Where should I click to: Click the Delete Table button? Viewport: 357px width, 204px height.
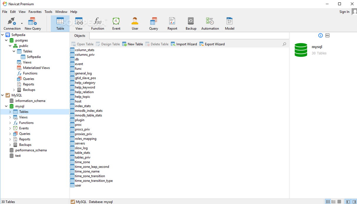pyautogui.click(x=157, y=44)
